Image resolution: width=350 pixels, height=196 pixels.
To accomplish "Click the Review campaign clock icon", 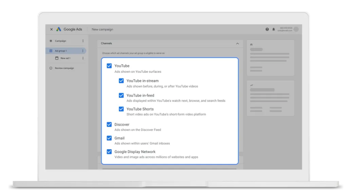I will pos(51,68).
